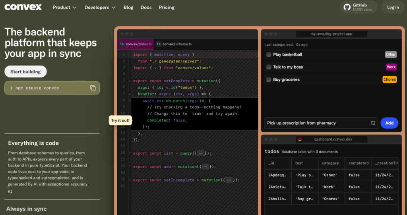The image size is (407, 215).
Task: Click the Convex logo
Action: (23, 7)
